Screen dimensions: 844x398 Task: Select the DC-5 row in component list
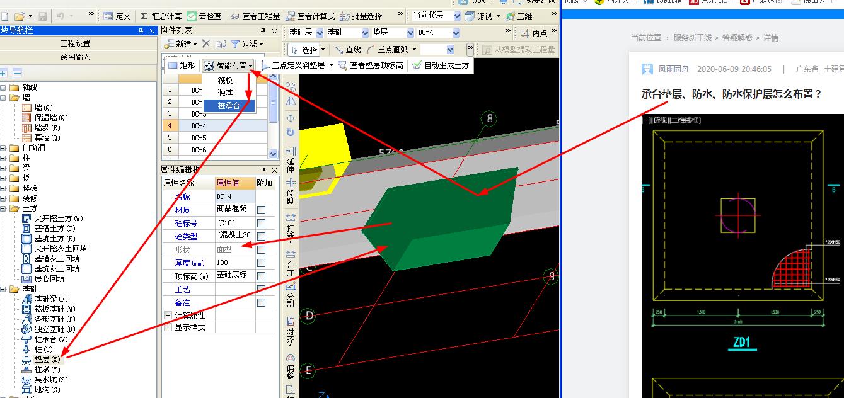[215, 138]
